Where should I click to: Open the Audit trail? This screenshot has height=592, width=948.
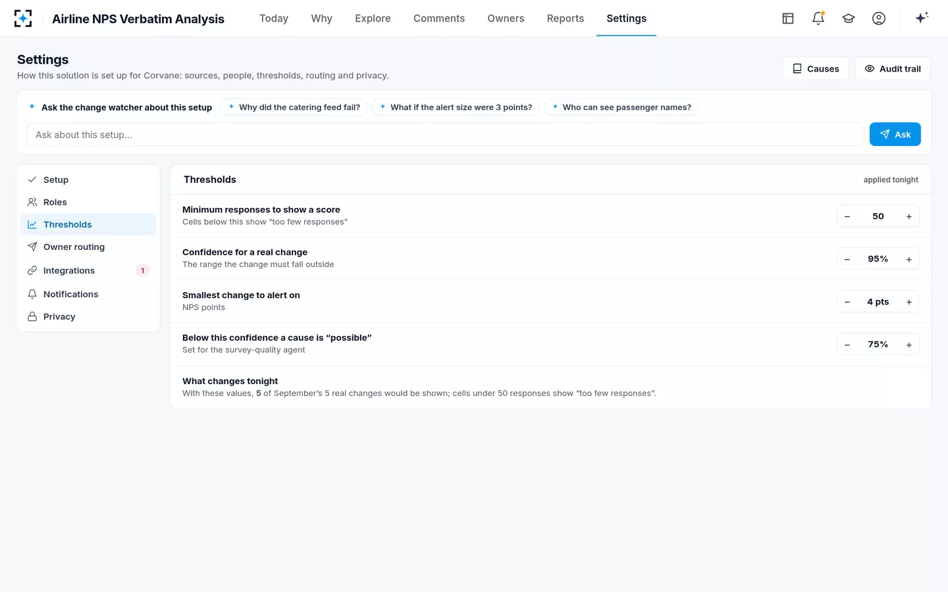click(x=893, y=68)
